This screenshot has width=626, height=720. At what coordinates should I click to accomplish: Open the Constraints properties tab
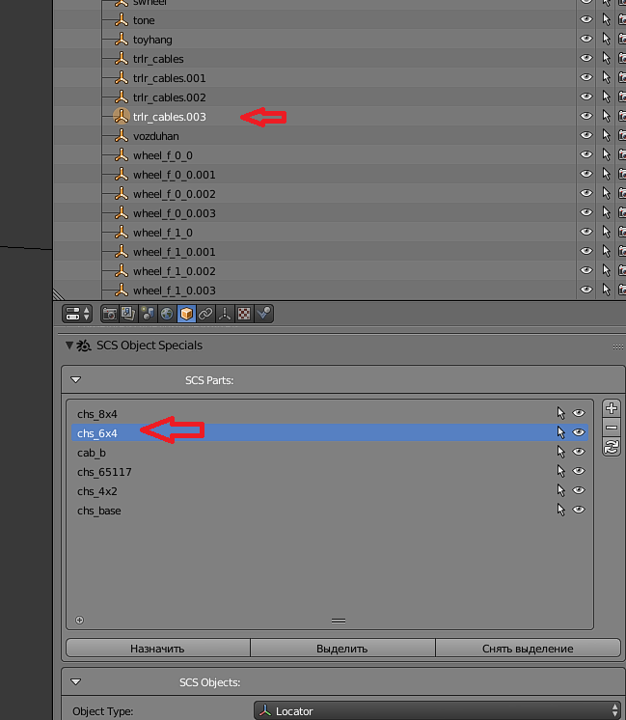205,314
